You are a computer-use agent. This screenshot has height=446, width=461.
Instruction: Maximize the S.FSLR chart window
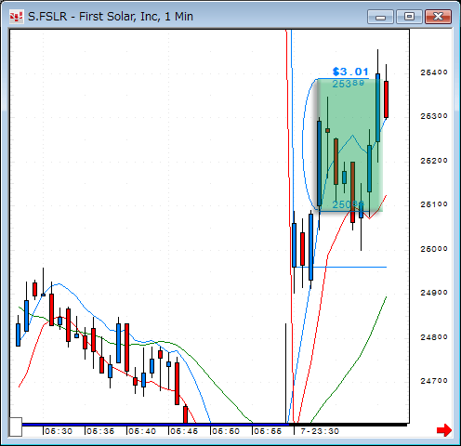point(409,17)
